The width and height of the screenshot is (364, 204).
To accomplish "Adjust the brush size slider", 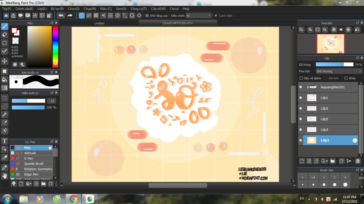I will point(28,101).
